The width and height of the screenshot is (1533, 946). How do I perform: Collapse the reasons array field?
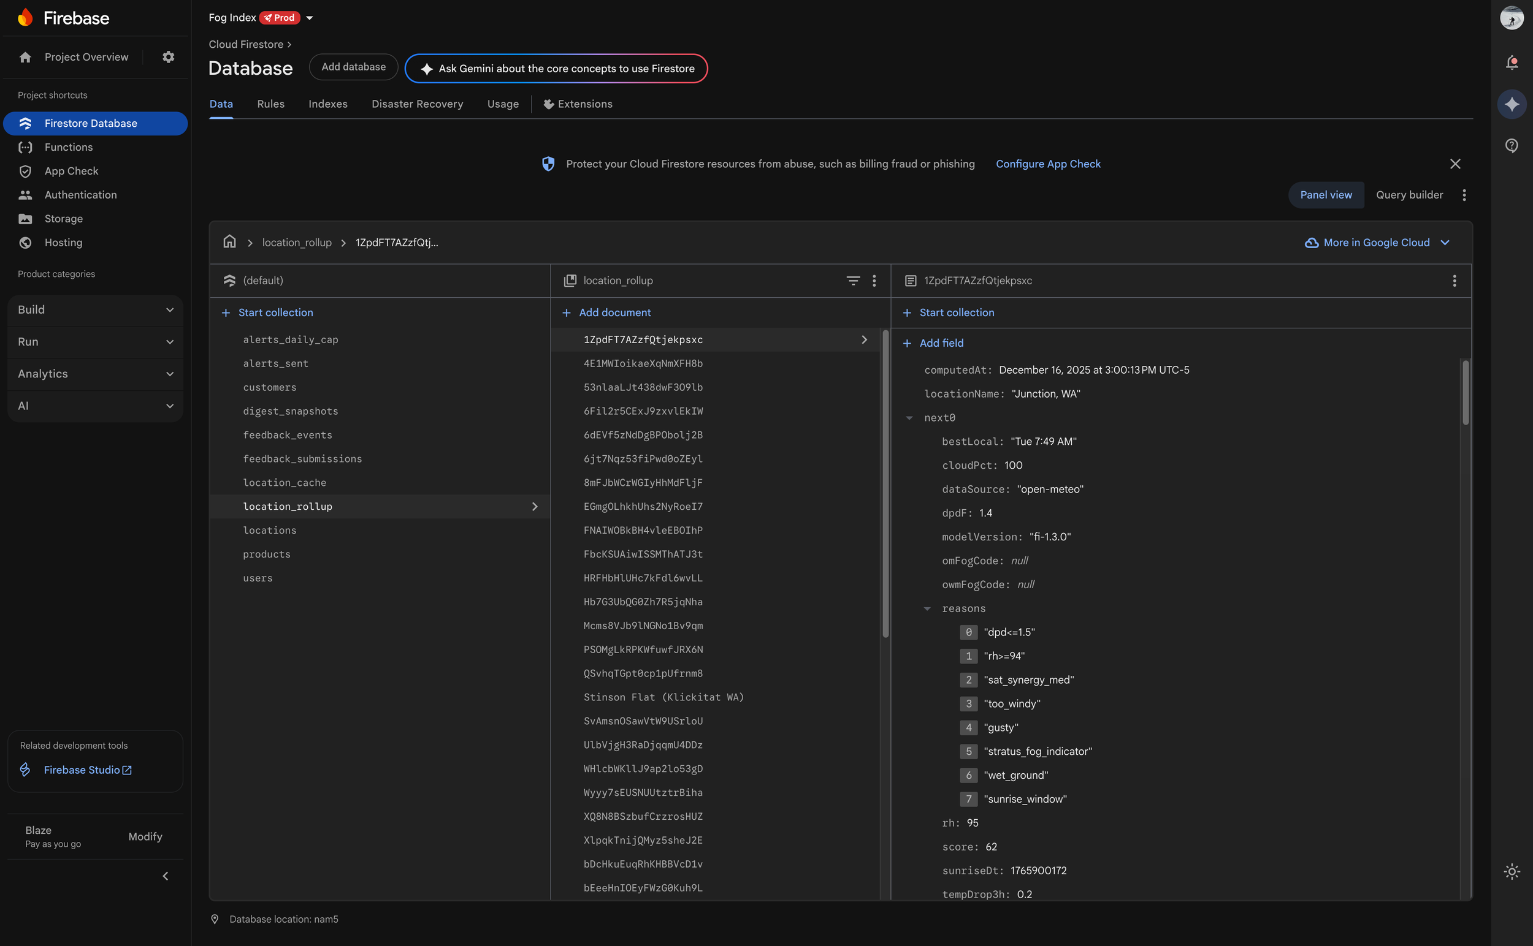coord(927,609)
